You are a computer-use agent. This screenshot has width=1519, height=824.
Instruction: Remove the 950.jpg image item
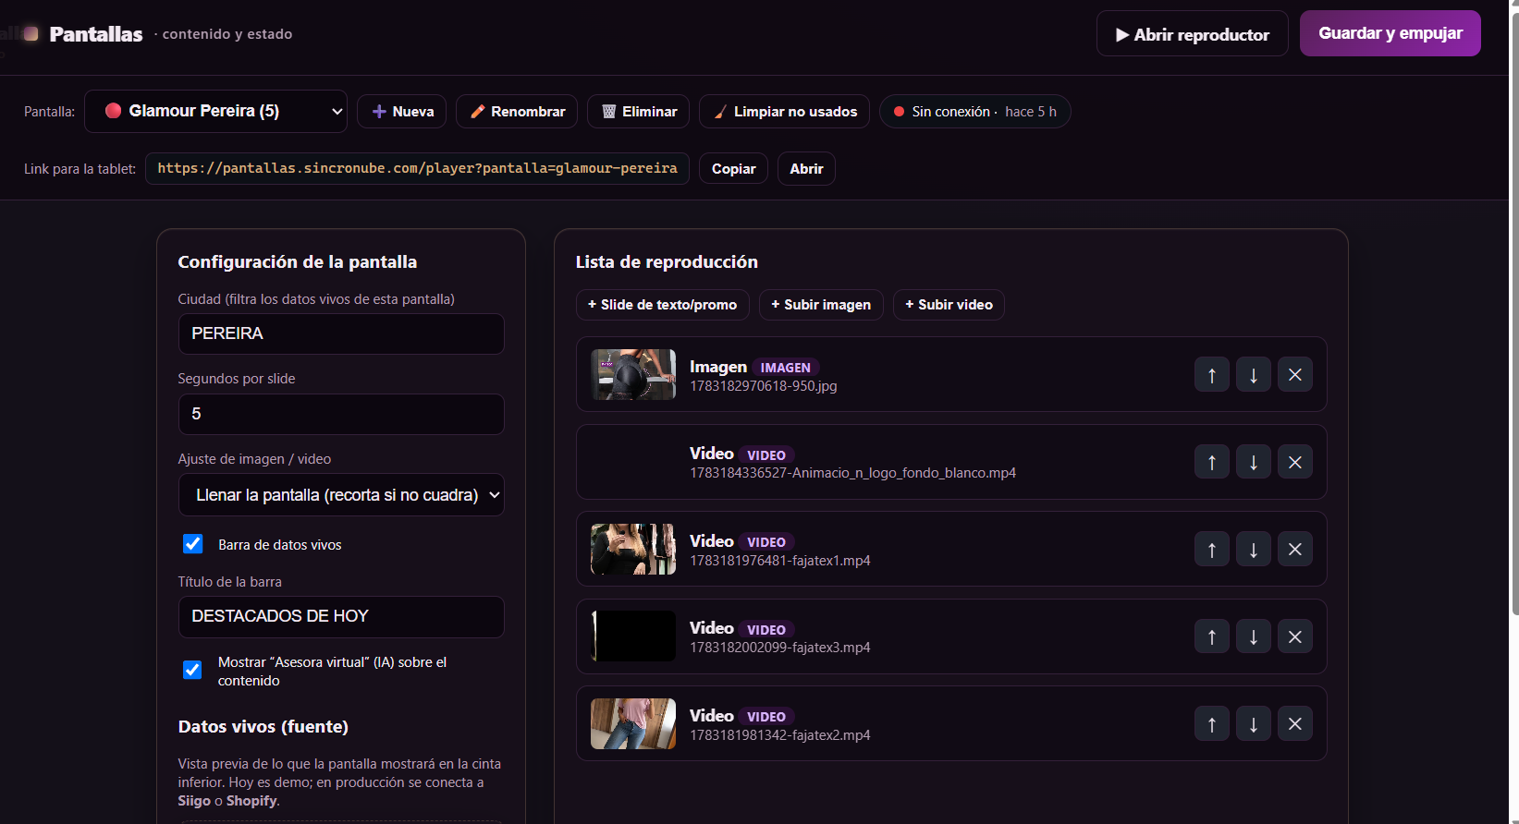pyautogui.click(x=1295, y=375)
